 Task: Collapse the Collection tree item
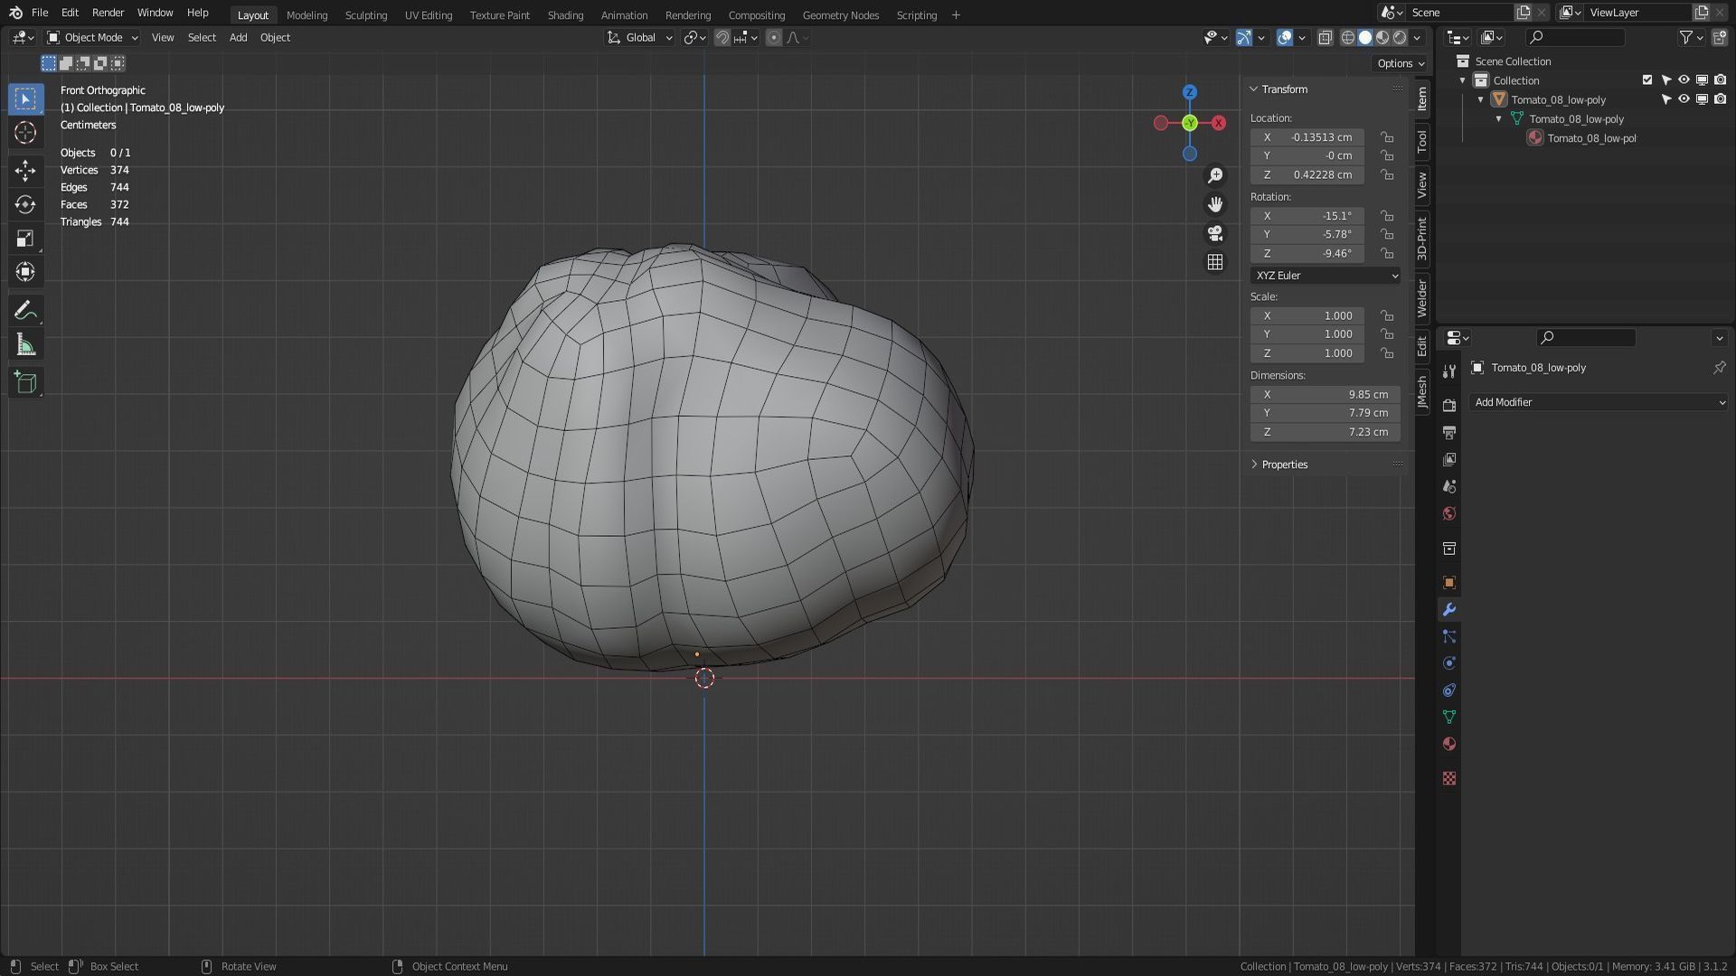1462,80
